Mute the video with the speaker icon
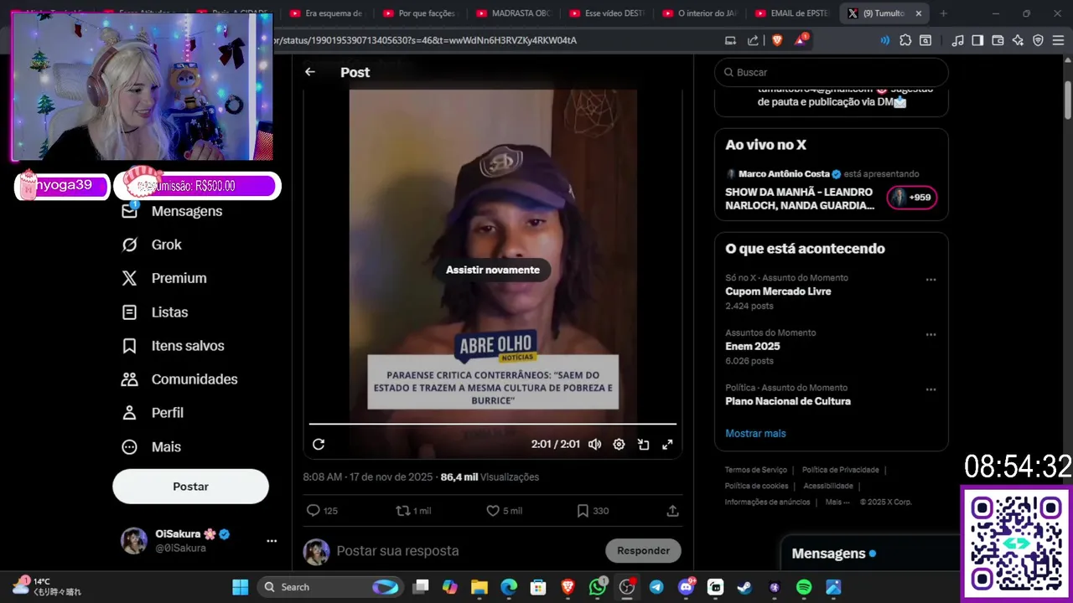 594,445
